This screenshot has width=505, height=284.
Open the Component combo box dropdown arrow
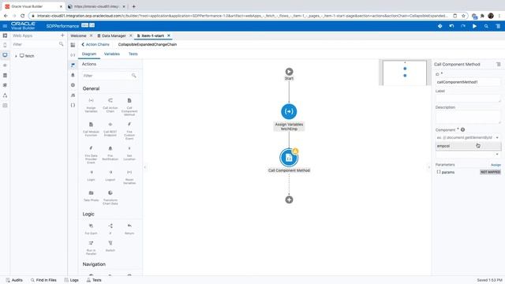click(x=497, y=137)
